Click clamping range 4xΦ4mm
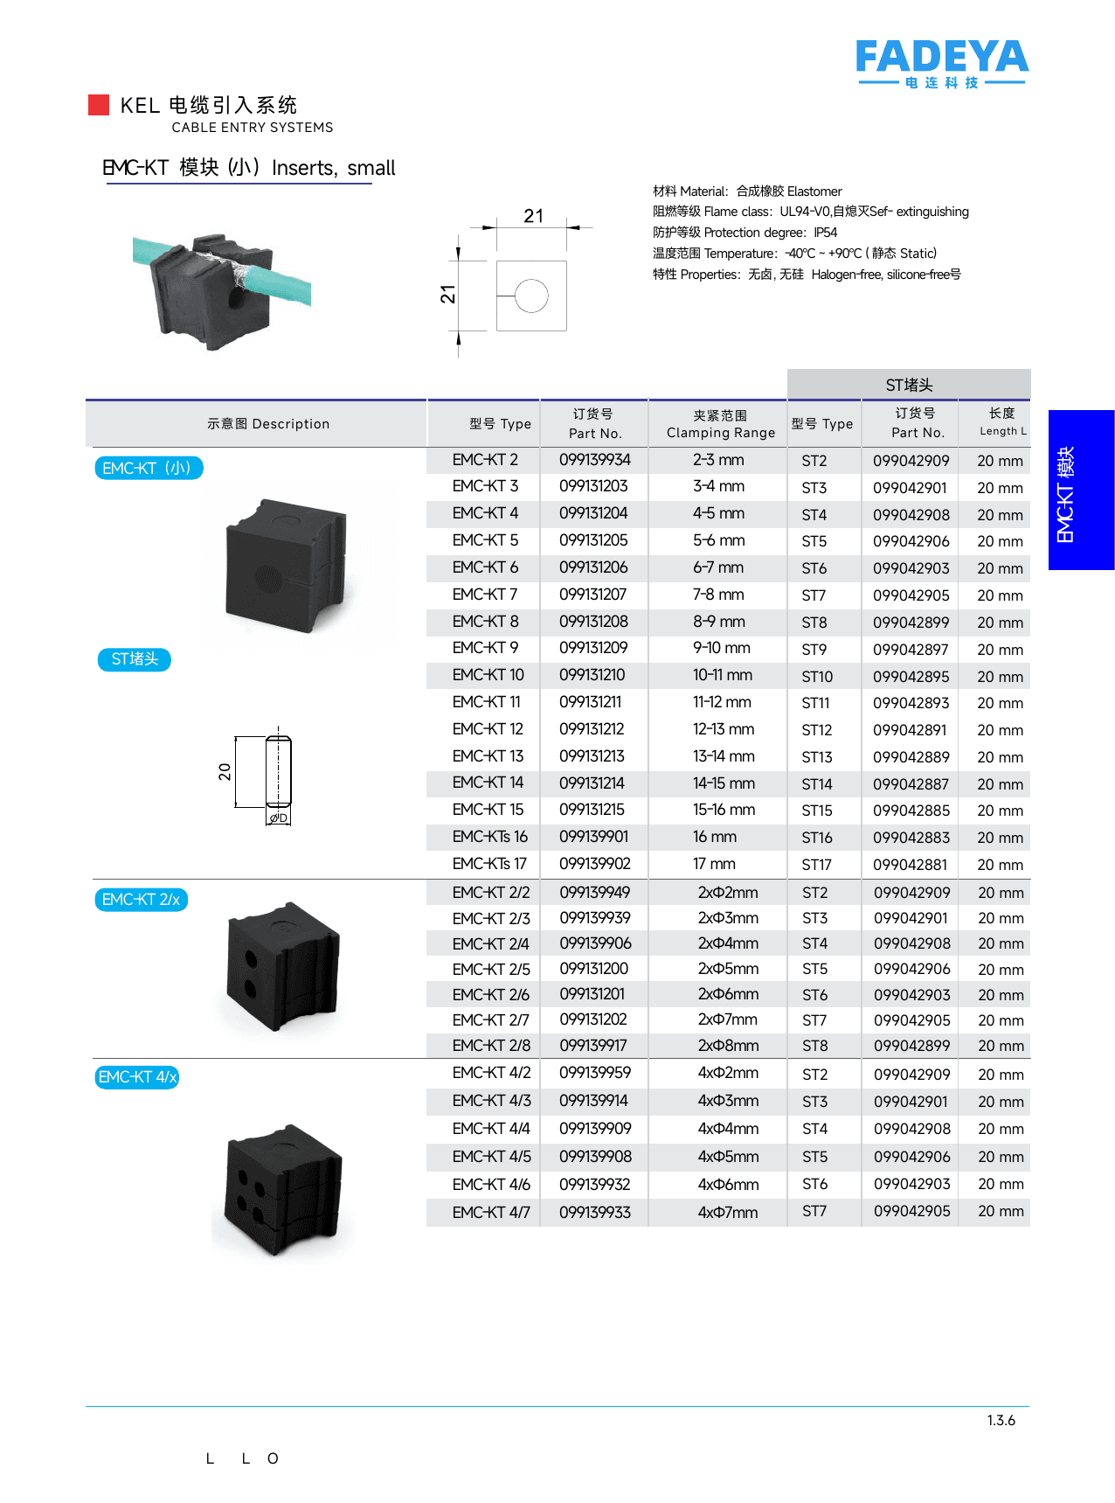This screenshot has width=1115, height=1503. pyautogui.click(x=728, y=1129)
